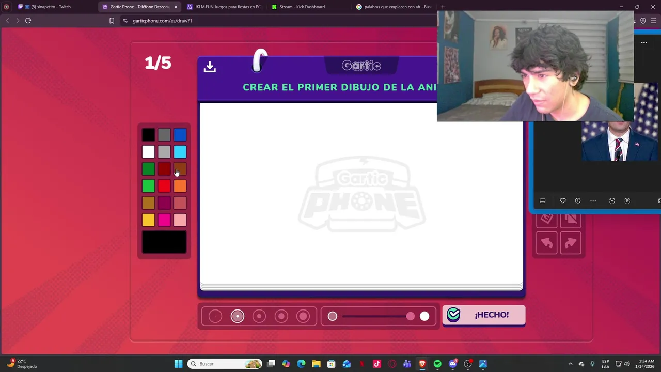Open the info icon in photo viewer

pyautogui.click(x=578, y=201)
